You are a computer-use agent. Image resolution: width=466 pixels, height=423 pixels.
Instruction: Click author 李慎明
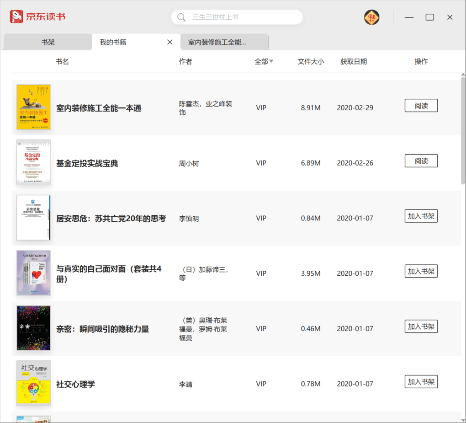pos(189,219)
